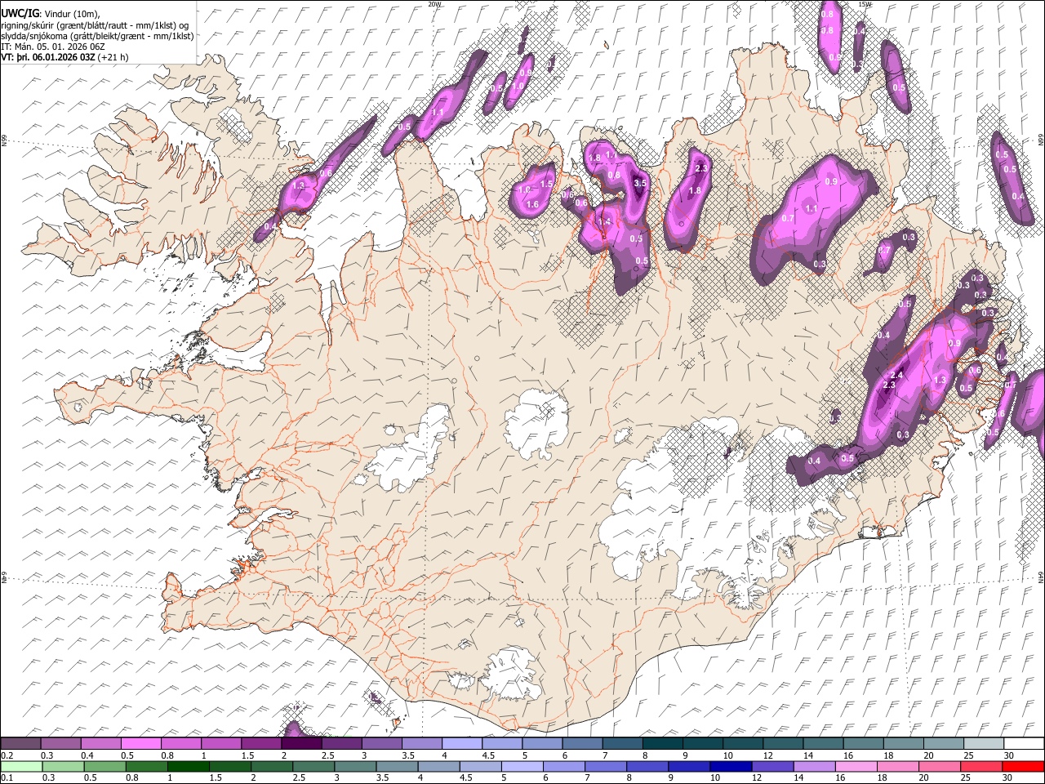The height and width of the screenshot is (784, 1045).
Task: Click the 'IT: Mán. 05. 01. 2026 06Z' line
Action: 52,47
